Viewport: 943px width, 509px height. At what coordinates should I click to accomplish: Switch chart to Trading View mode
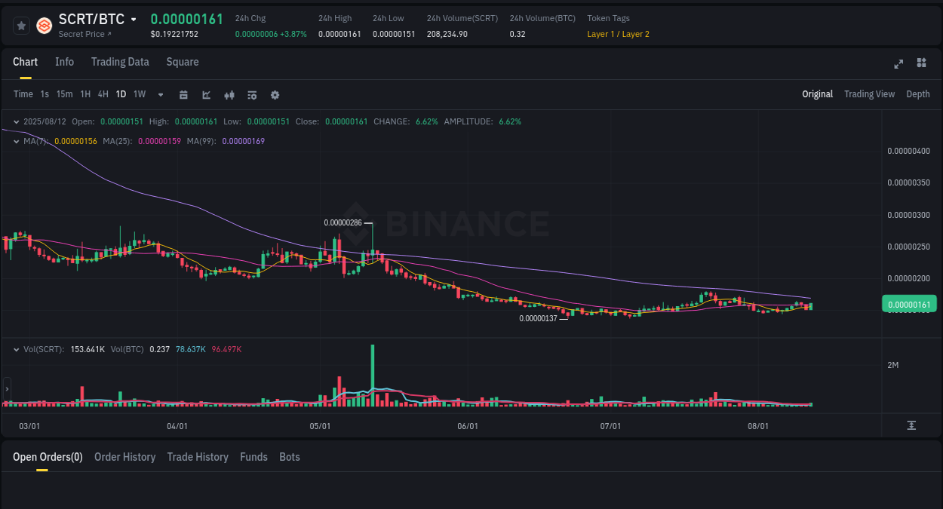(x=869, y=94)
